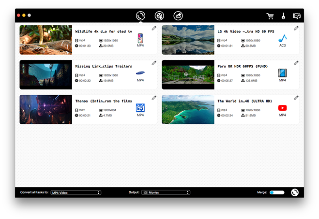Select the Thanos clip thumbnail
This screenshot has width=319, height=219.
(x=46, y=109)
